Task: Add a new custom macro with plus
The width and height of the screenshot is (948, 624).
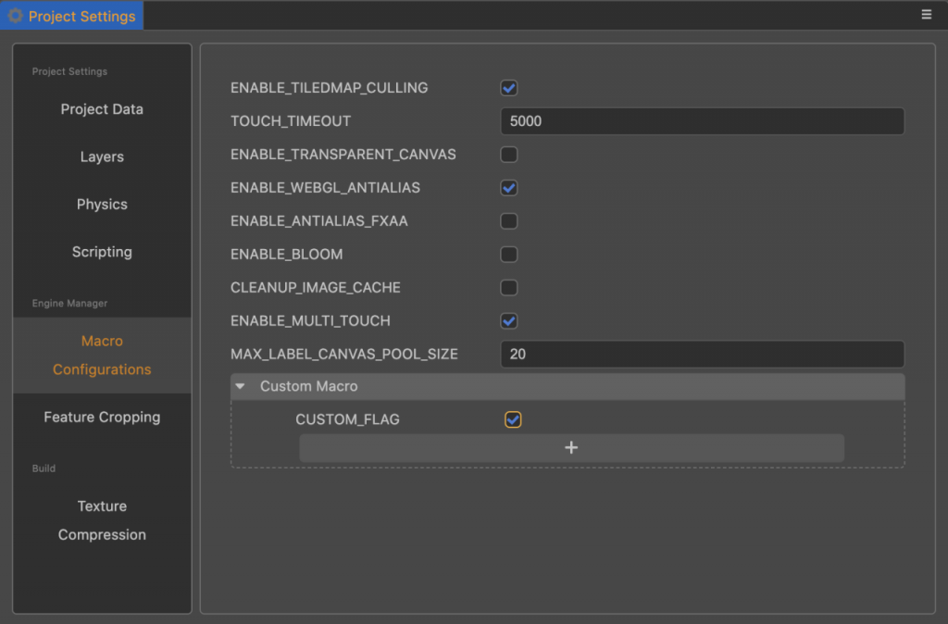Action: (x=571, y=448)
